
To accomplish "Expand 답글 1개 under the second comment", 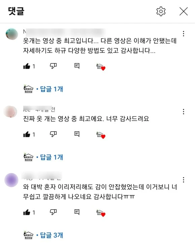I will tap(51, 157).
